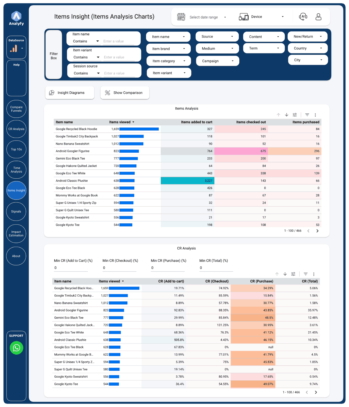Open Item variant Contains operator dropdown
Screen dimensions: 349x407
[86, 57]
